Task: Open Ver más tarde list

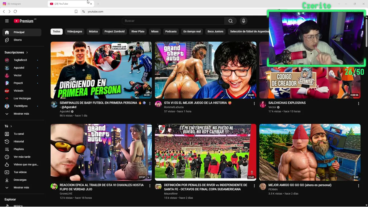Action: pyautogui.click(x=22, y=157)
